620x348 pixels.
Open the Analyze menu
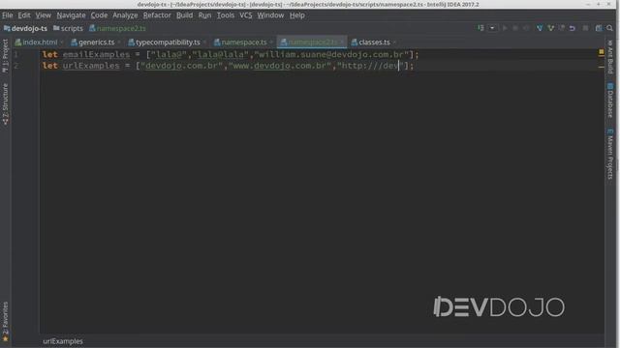(125, 15)
